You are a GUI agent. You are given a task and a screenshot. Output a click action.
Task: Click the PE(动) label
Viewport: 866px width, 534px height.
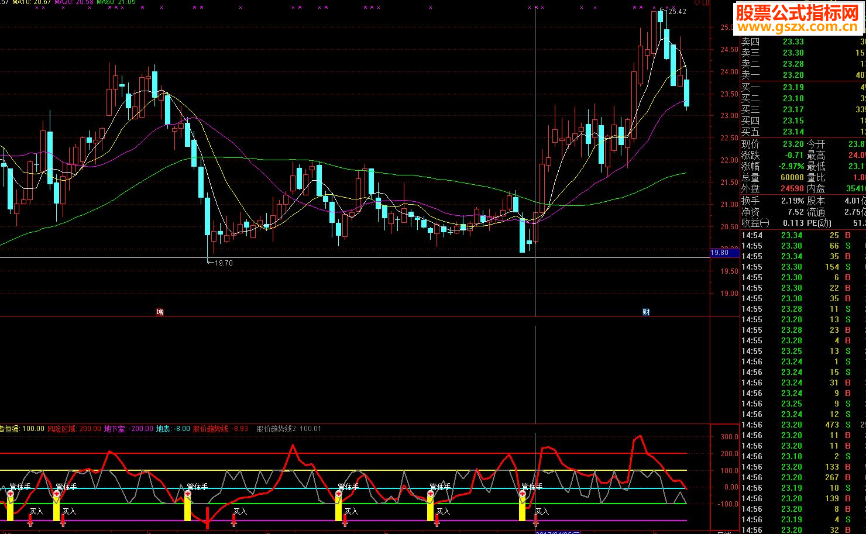[x=819, y=223]
